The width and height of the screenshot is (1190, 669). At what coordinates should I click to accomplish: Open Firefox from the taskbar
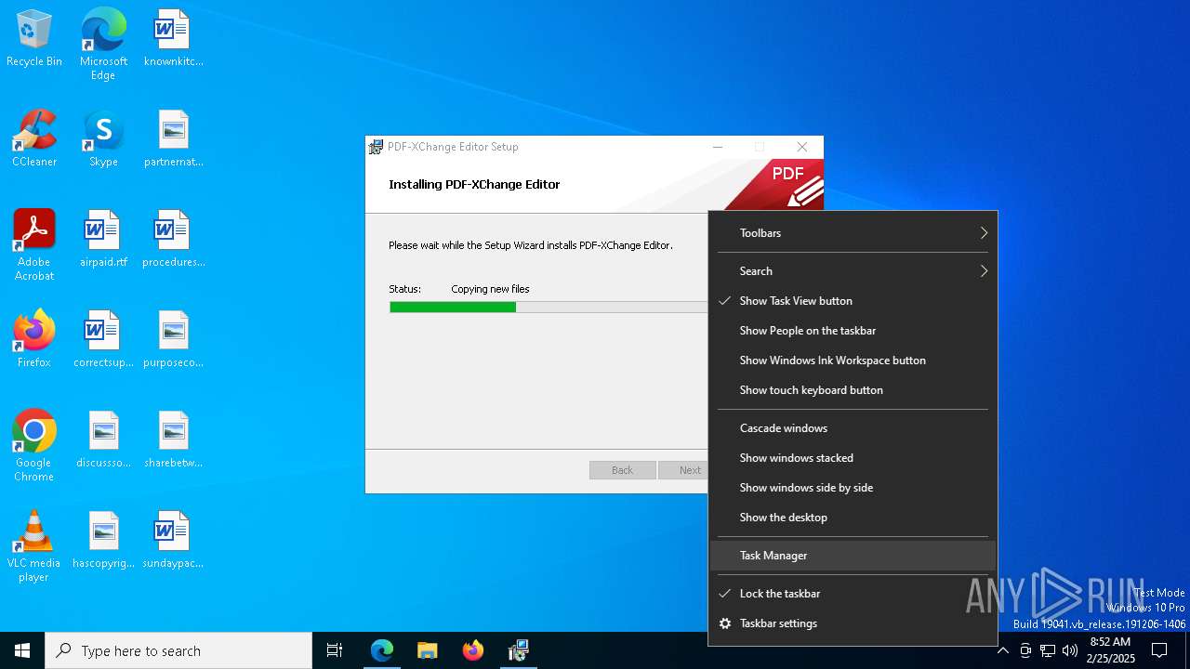(473, 650)
